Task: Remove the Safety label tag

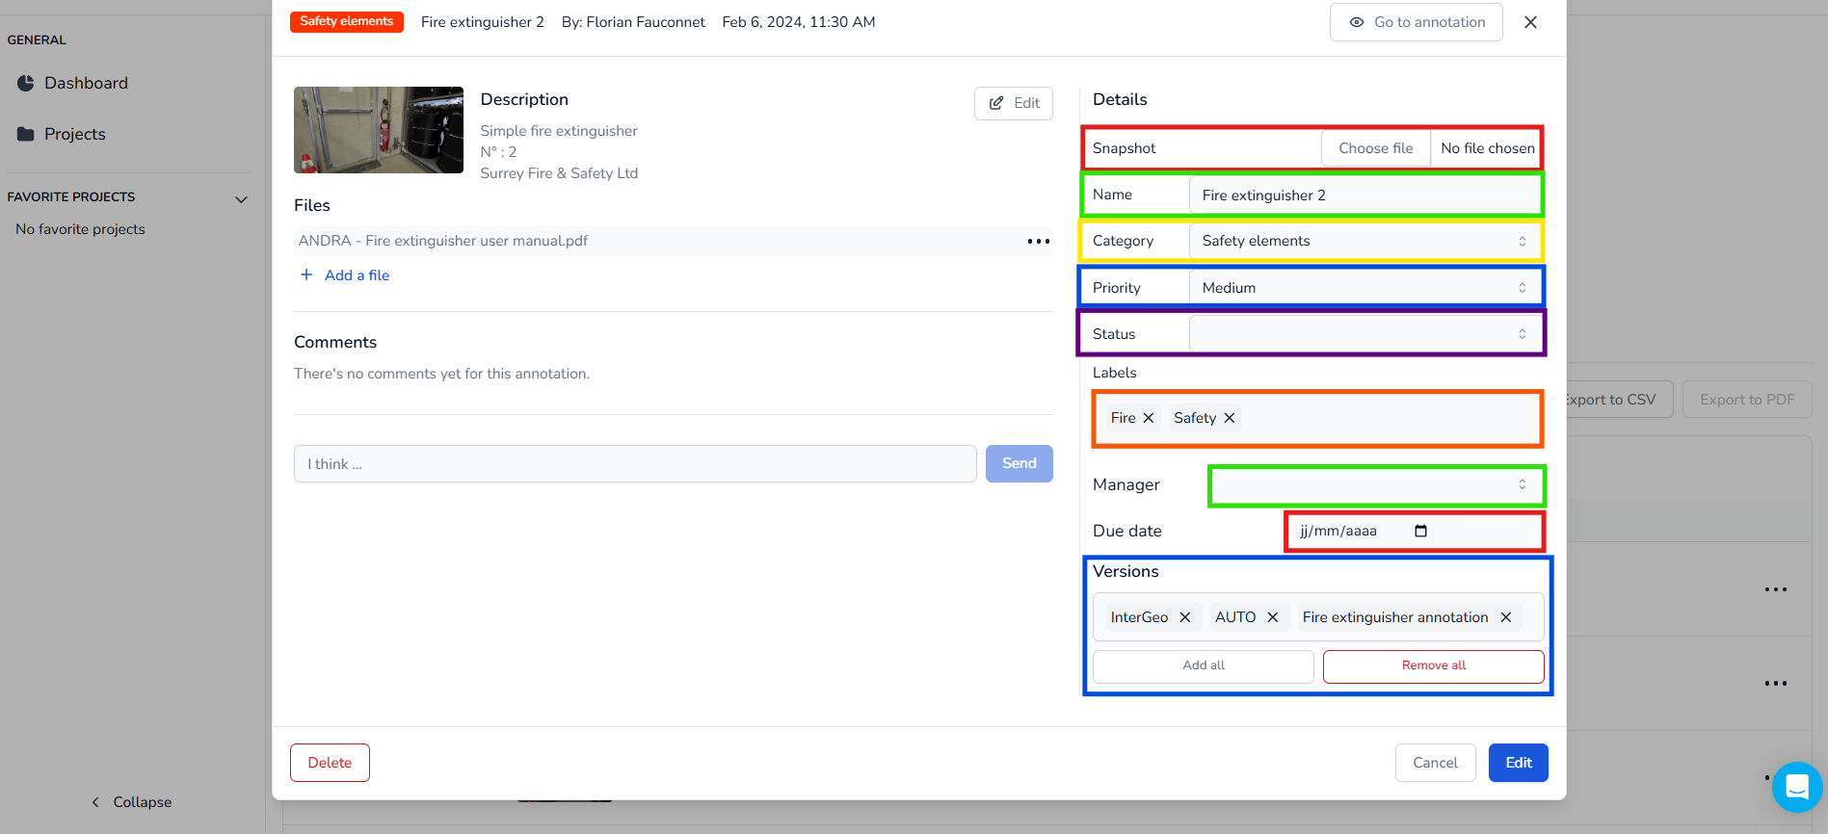Action: (x=1230, y=418)
